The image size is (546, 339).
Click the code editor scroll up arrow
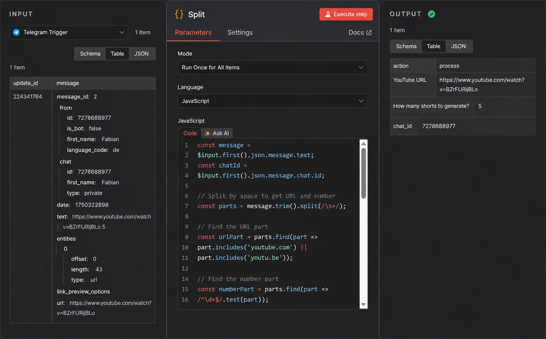pos(364,144)
